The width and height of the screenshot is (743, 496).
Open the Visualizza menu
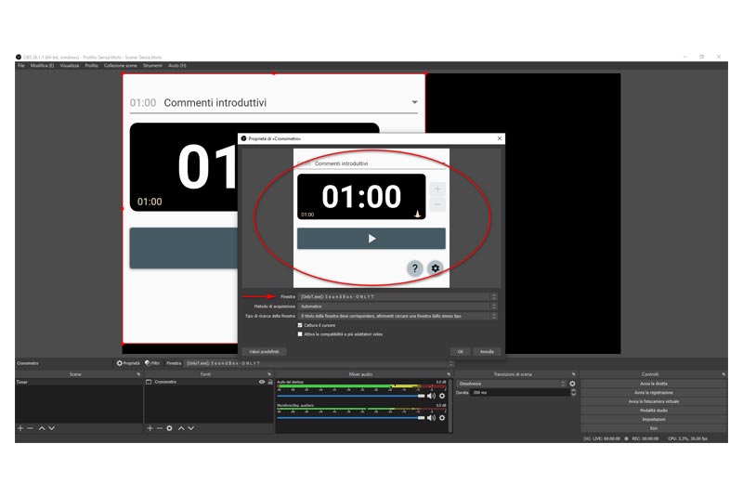pos(70,66)
